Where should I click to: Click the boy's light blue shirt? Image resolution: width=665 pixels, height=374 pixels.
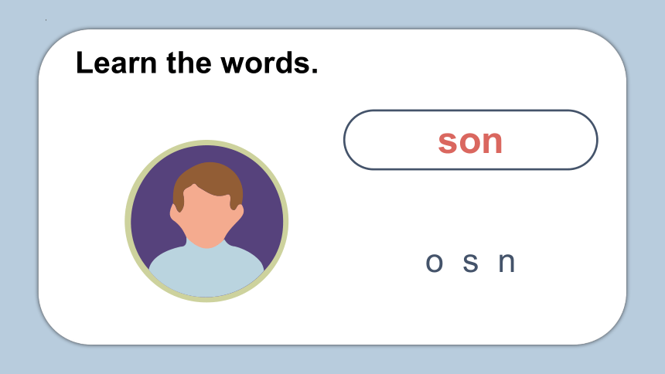pos(206,271)
